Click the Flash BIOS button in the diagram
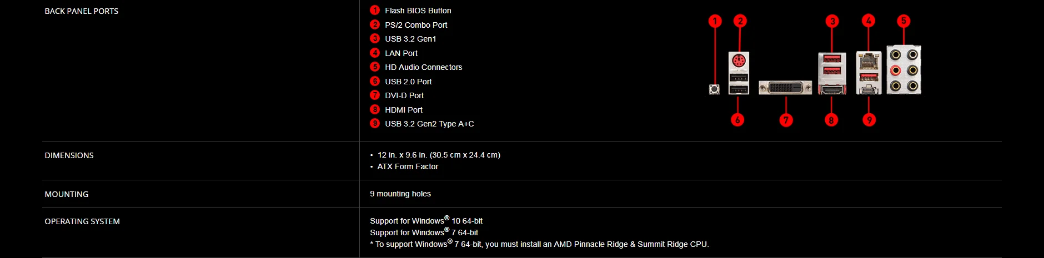The height and width of the screenshot is (258, 1044). pyautogui.click(x=715, y=89)
